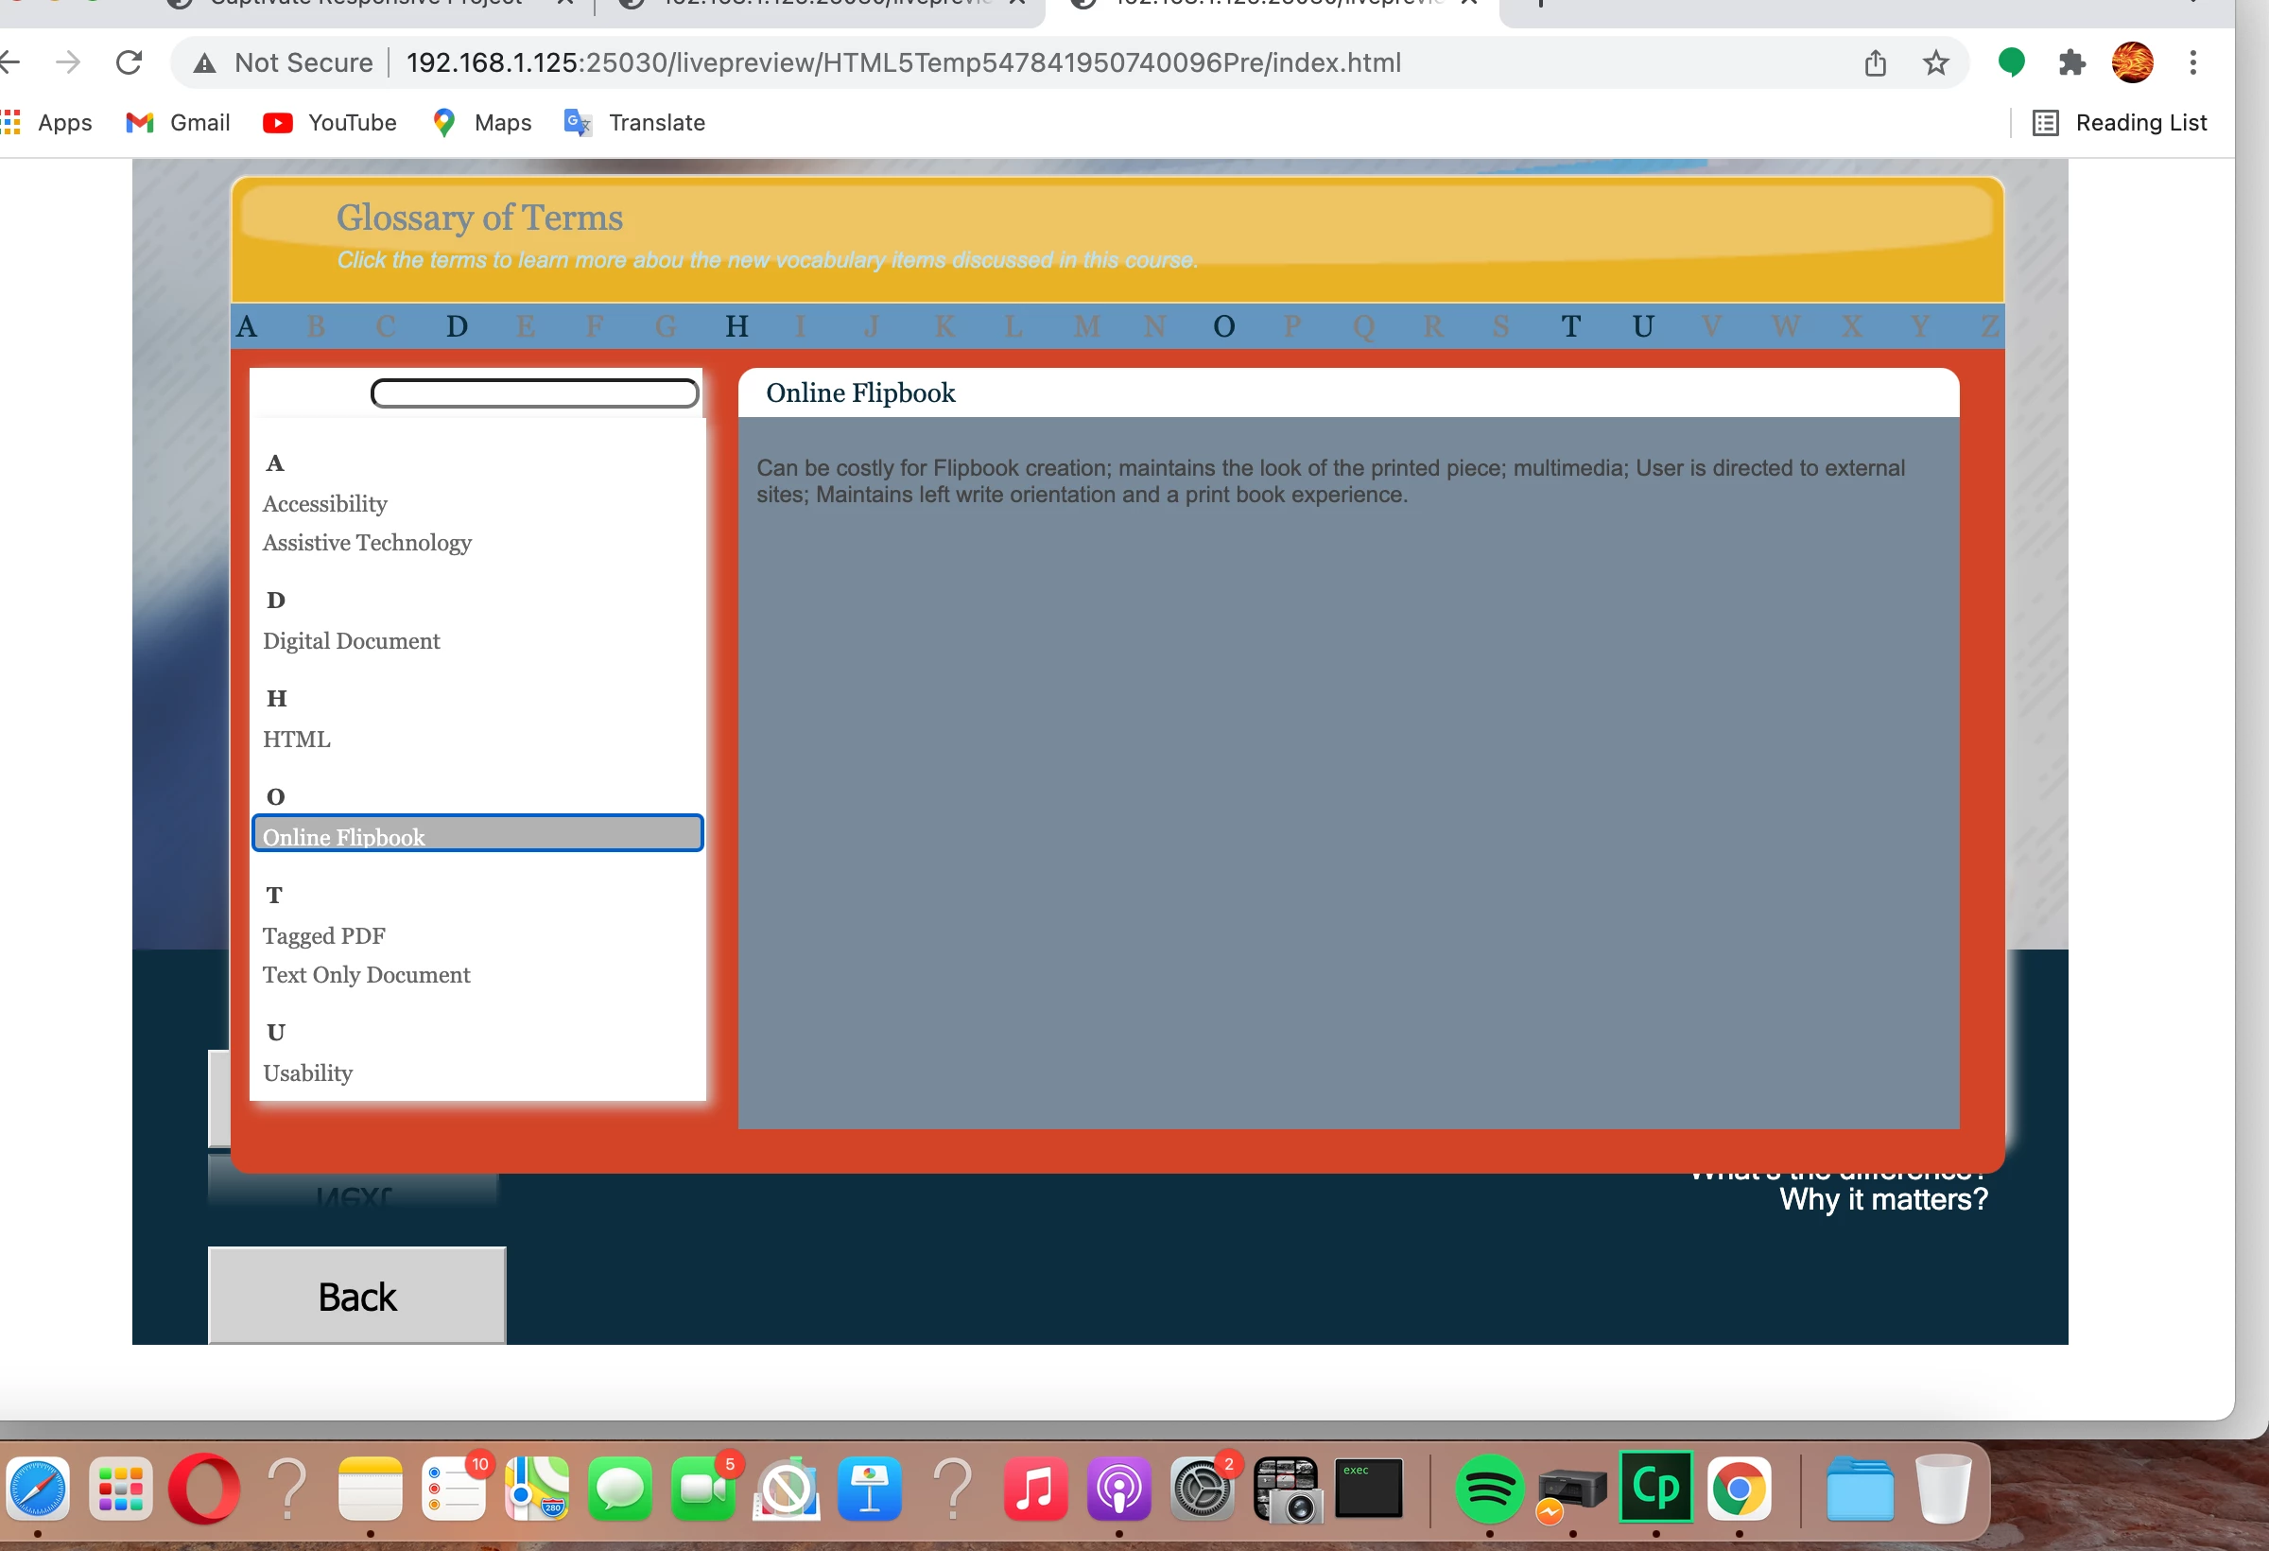Open the Gmail bookmark
2269x1551 pixels.
coord(179,122)
